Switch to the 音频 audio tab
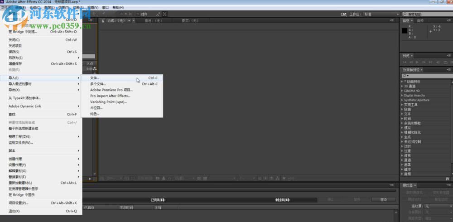 point(420,20)
